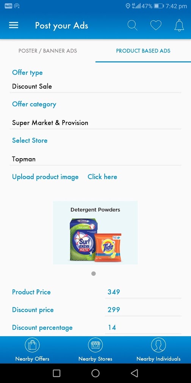Open the hamburger navigation menu
This screenshot has height=383, width=191.
click(14, 25)
